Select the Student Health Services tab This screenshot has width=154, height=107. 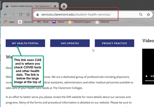point(31,6)
